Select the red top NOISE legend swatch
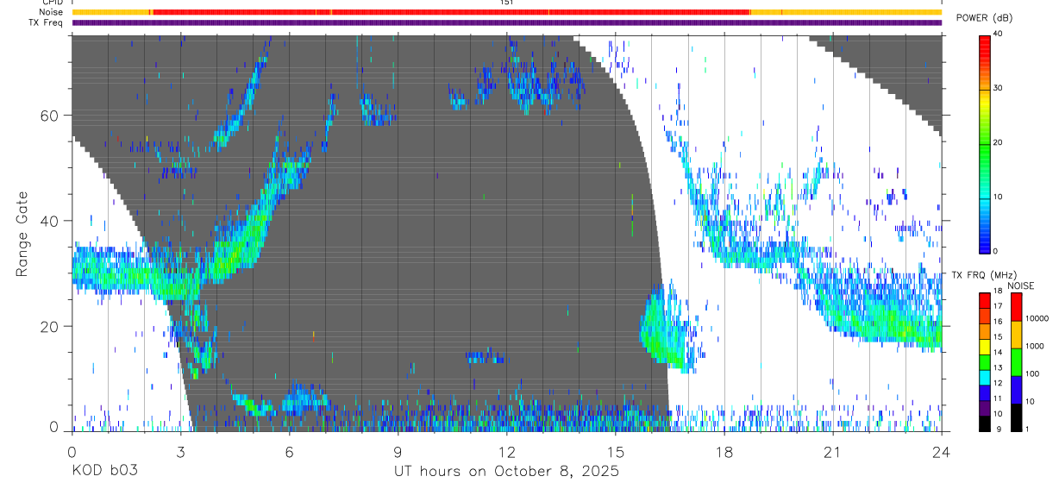This screenshot has width=1059, height=489. [1016, 307]
